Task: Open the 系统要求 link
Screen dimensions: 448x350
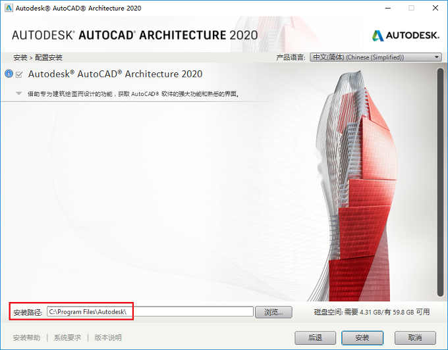Action: coord(67,337)
